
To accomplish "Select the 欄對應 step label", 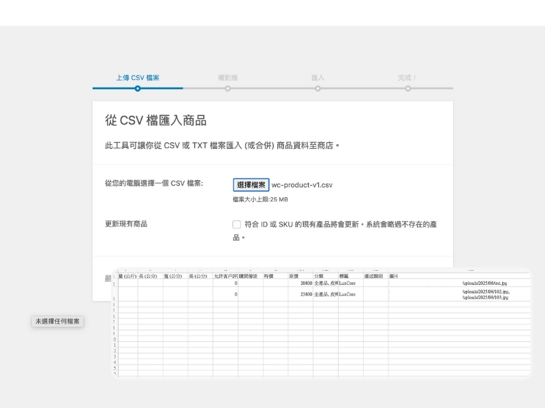I will (x=228, y=78).
